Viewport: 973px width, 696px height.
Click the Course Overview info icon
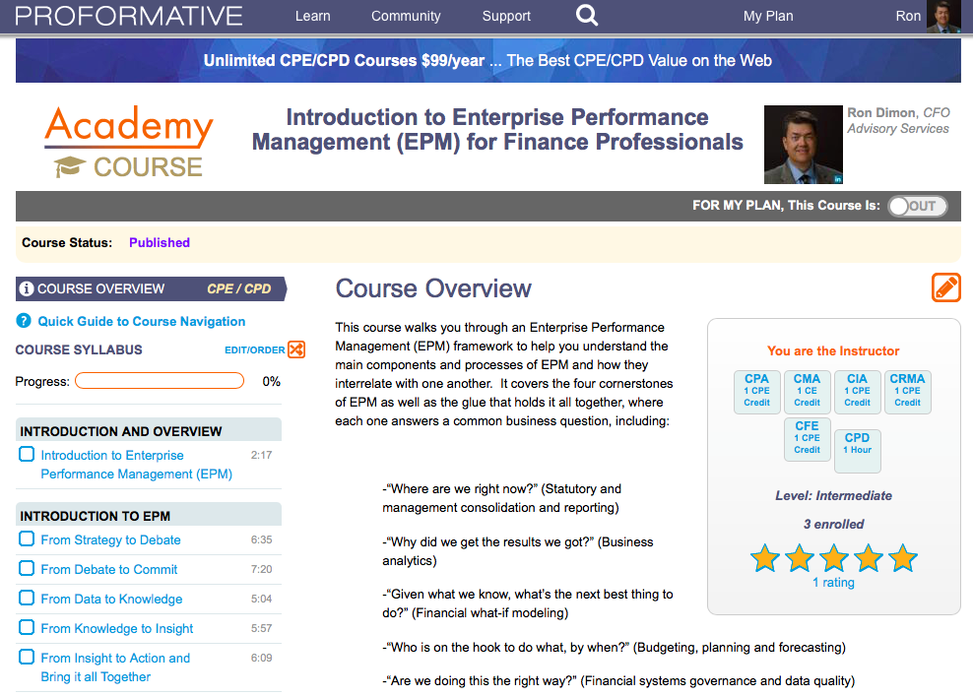[x=26, y=288]
